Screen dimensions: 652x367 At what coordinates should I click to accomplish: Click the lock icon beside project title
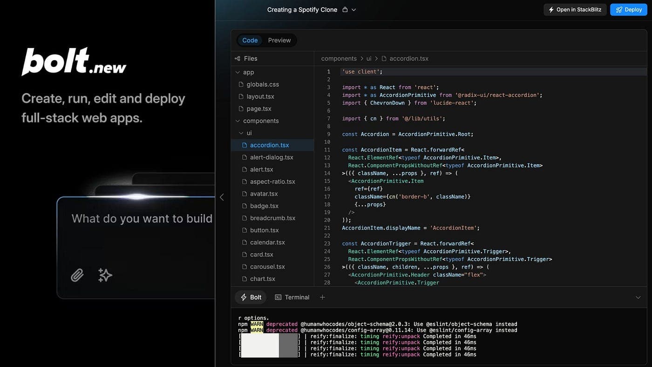click(x=345, y=9)
